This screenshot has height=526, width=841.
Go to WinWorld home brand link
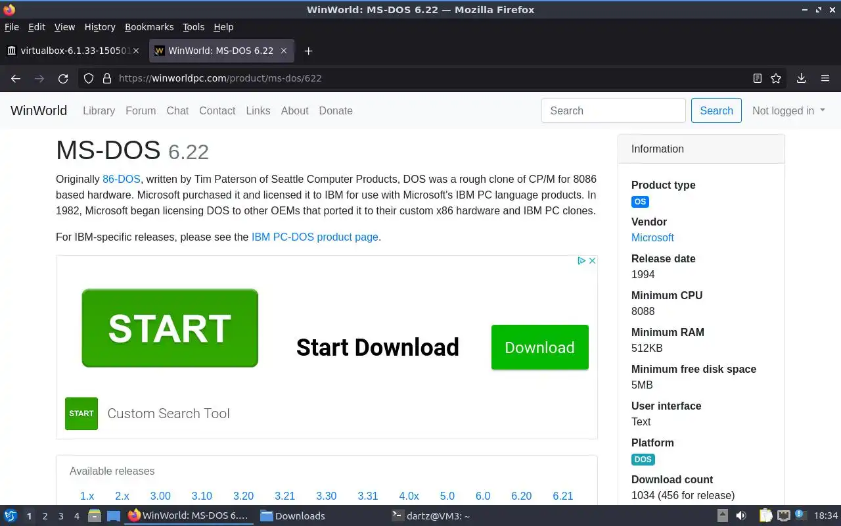point(39,110)
